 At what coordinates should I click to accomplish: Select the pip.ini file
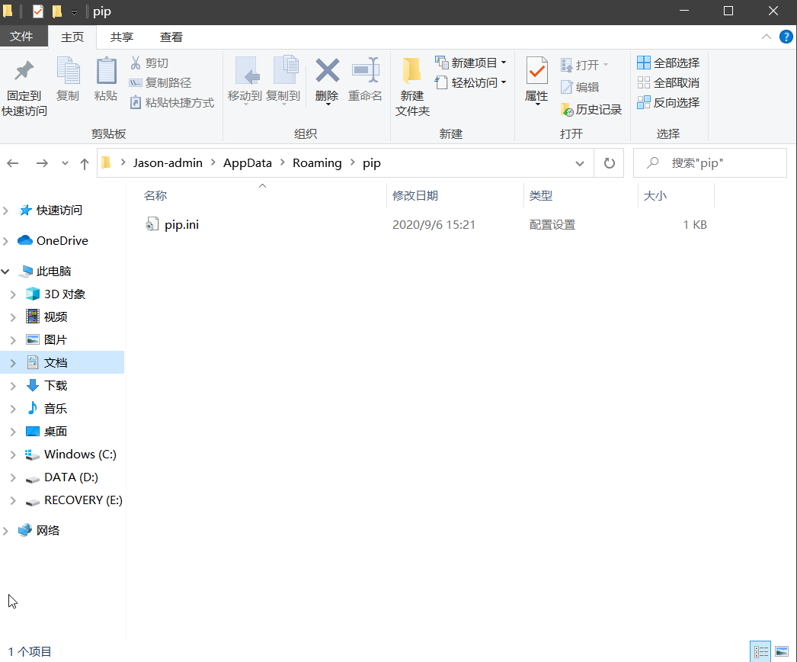pyautogui.click(x=181, y=224)
